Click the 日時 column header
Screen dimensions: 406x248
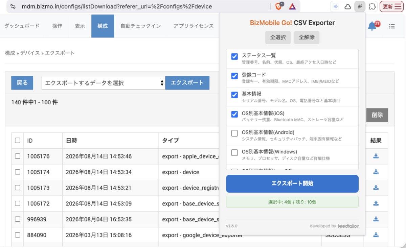71,141
